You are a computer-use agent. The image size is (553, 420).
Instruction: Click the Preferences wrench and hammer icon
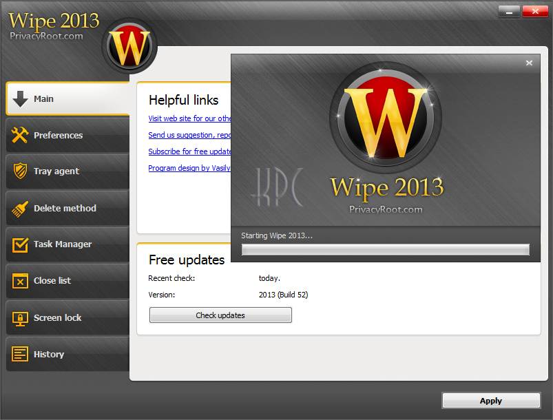pos(20,135)
